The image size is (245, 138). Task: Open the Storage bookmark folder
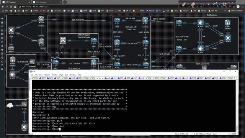[203, 11]
